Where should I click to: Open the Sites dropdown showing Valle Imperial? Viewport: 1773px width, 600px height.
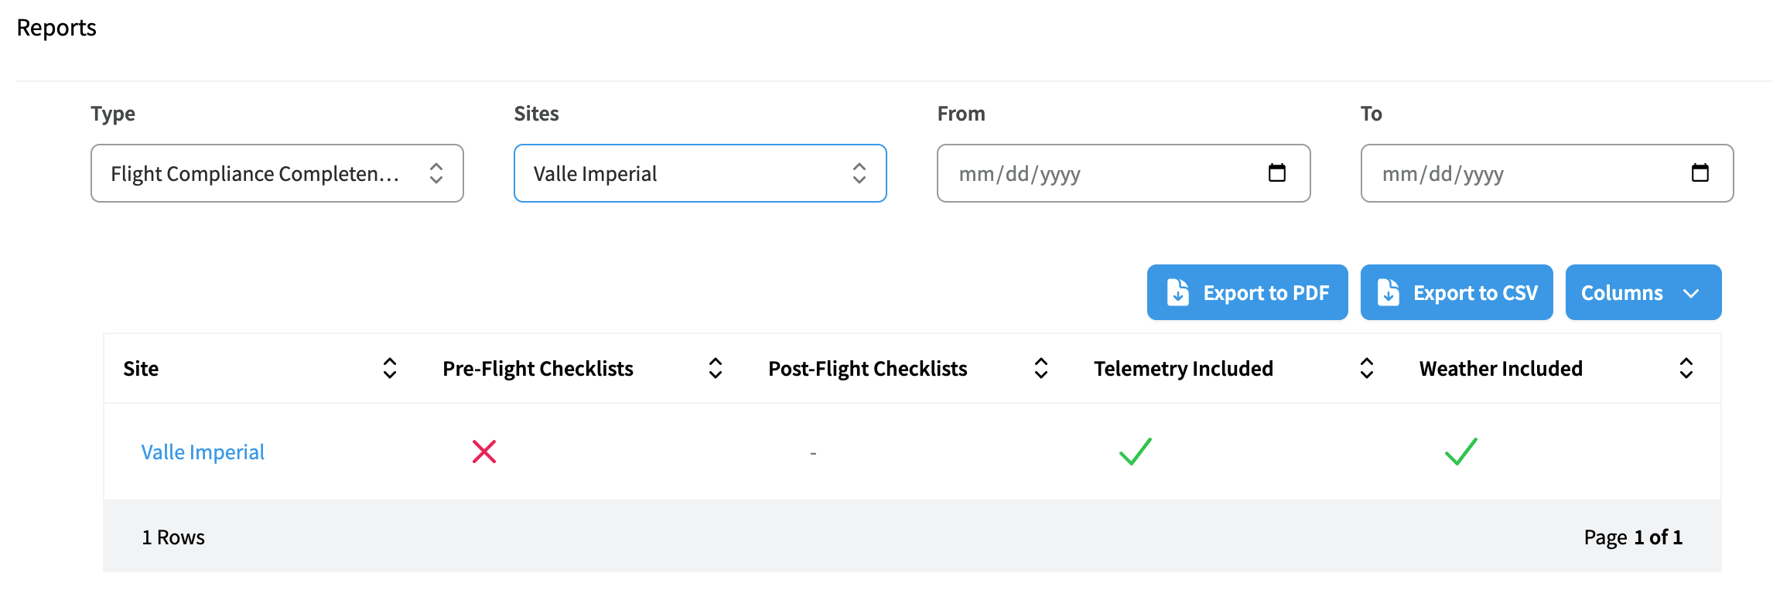click(700, 173)
